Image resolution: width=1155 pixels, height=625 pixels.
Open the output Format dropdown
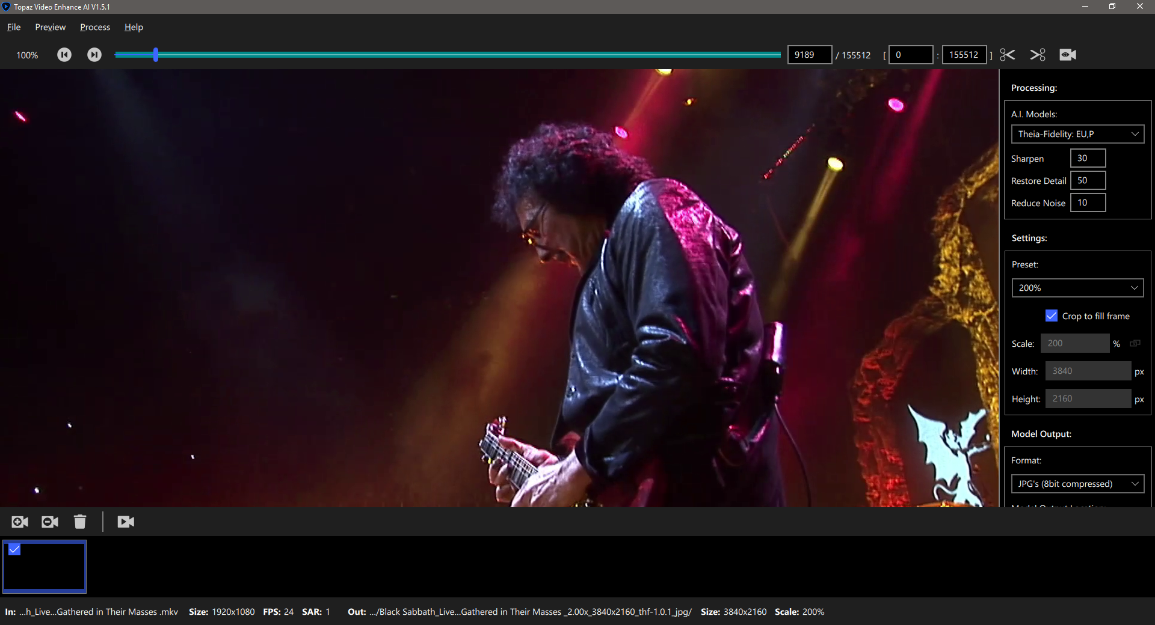[1077, 484]
